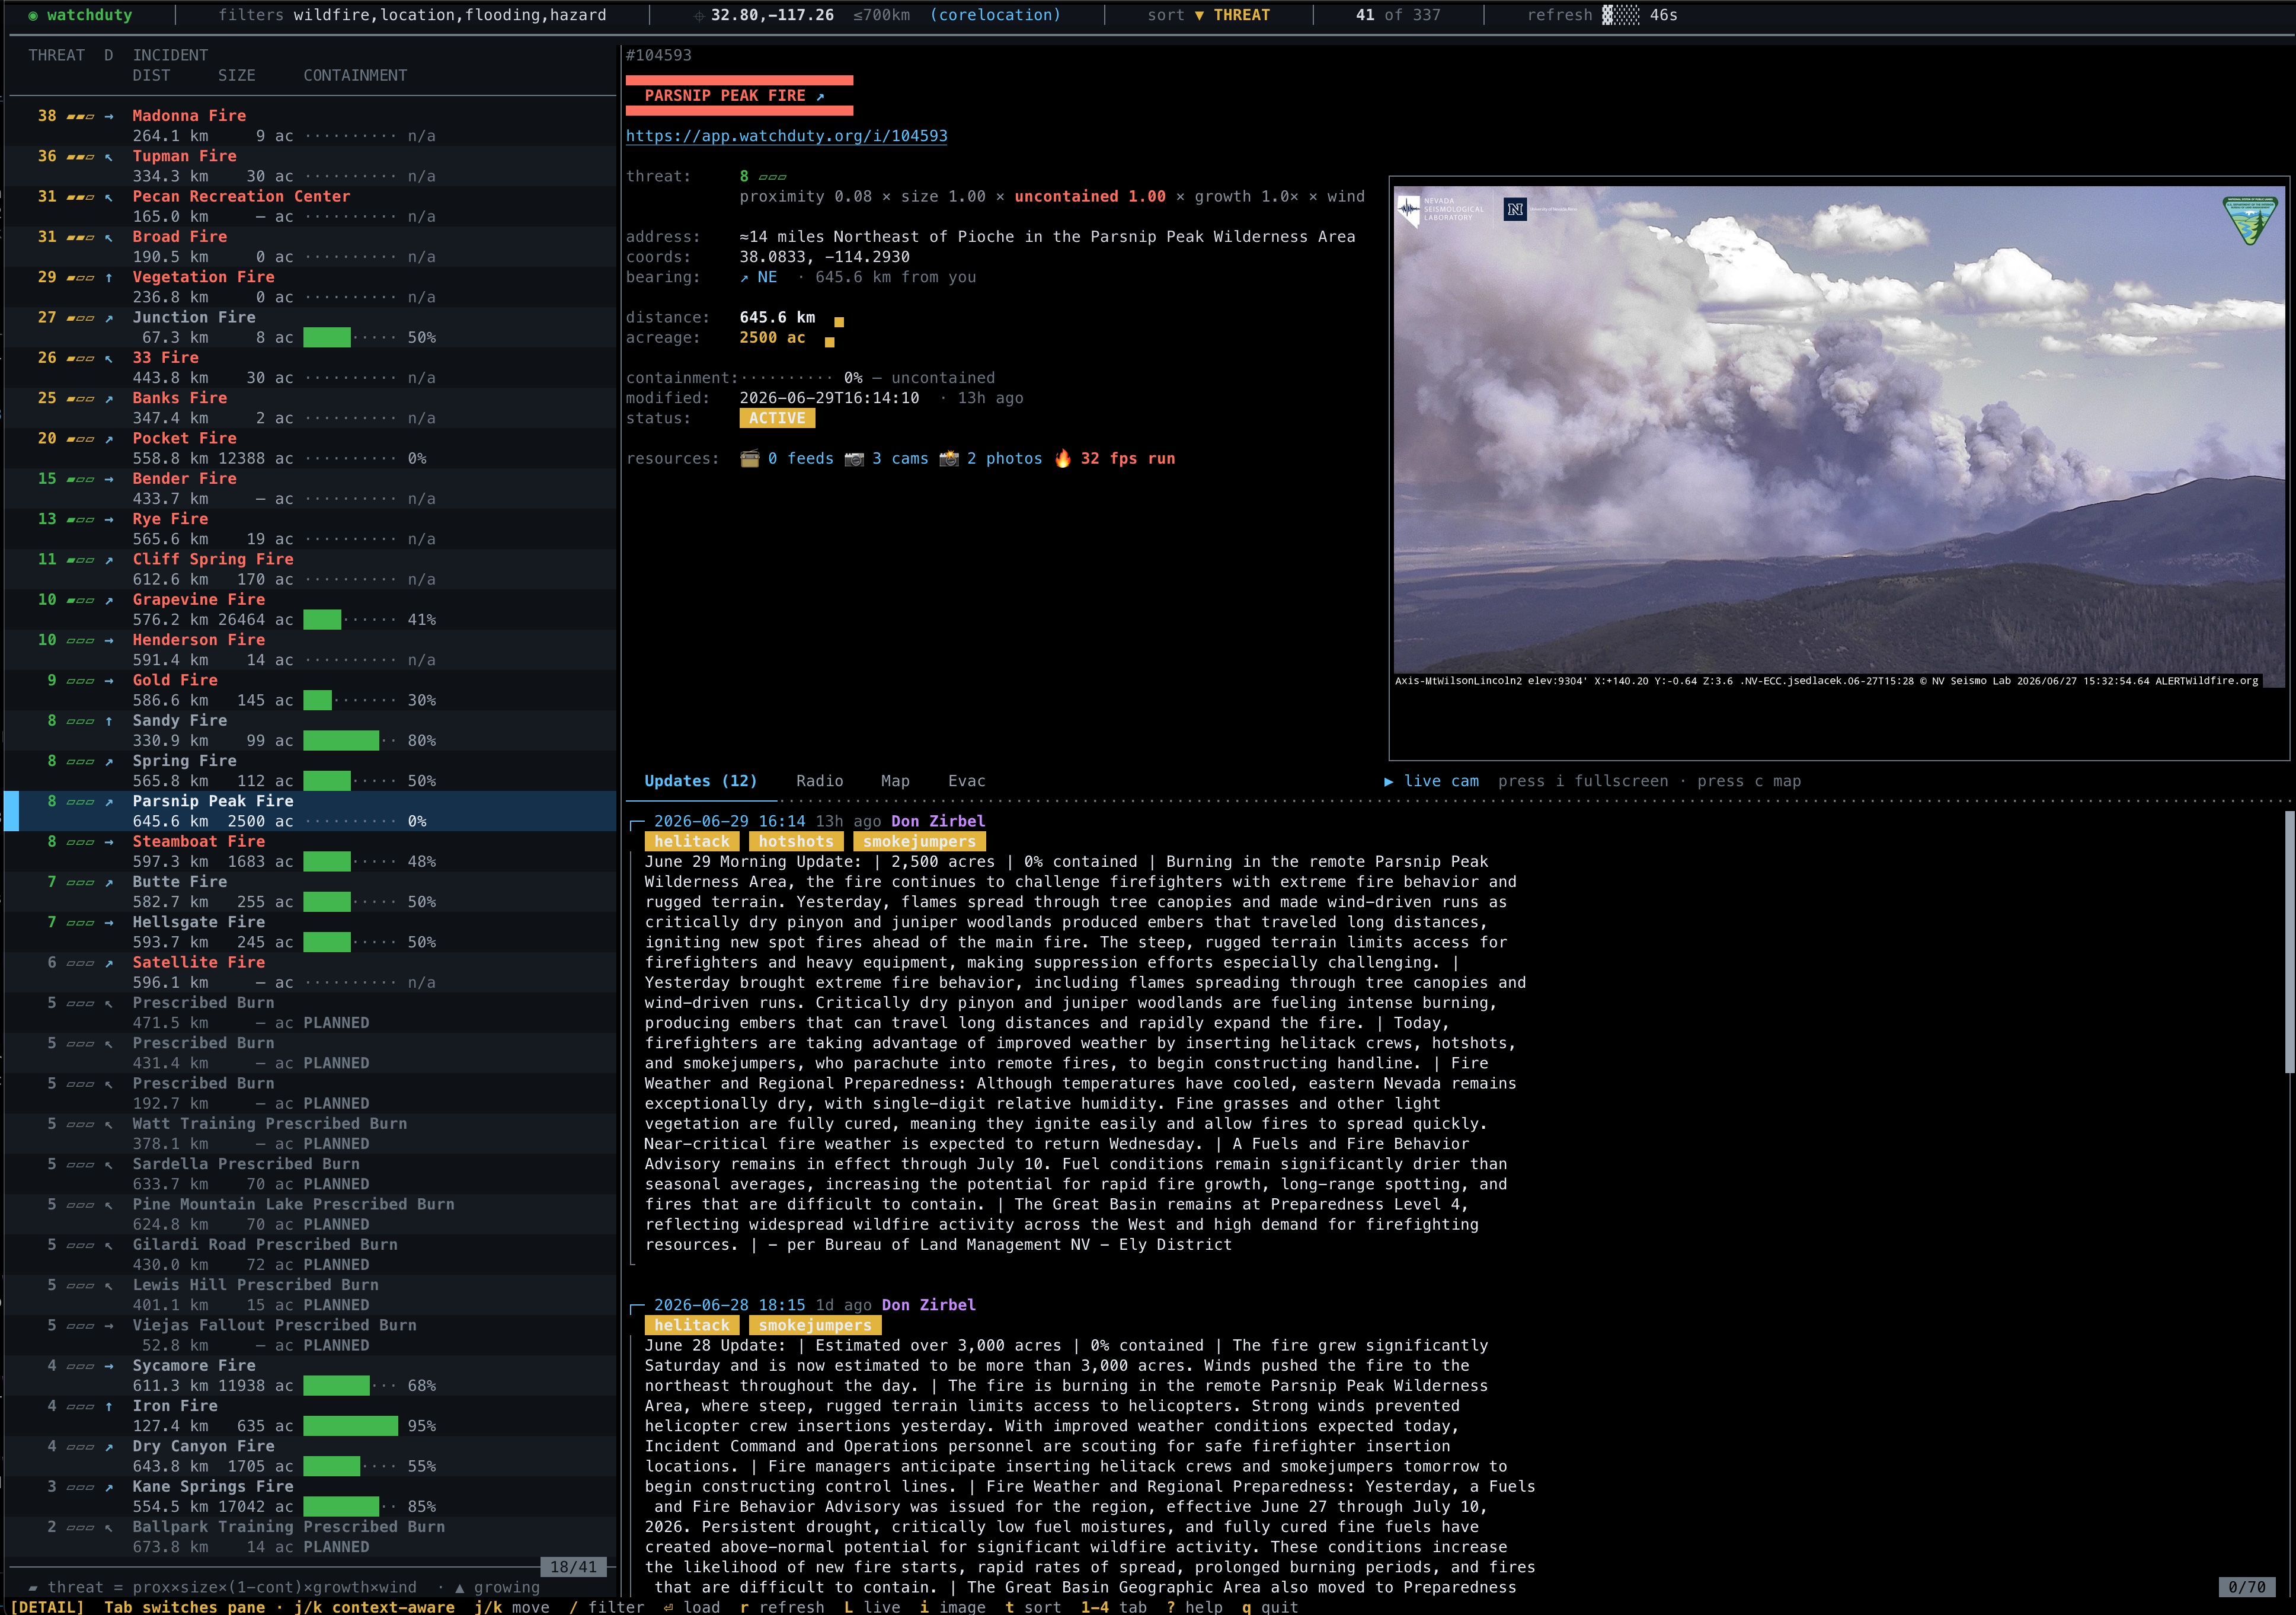
Task: Click the flame icon beside 32 fps run
Action: pyautogui.click(x=1062, y=458)
